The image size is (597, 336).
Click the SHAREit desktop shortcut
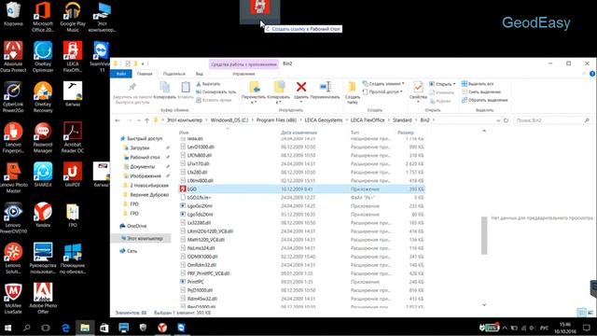[43, 175]
